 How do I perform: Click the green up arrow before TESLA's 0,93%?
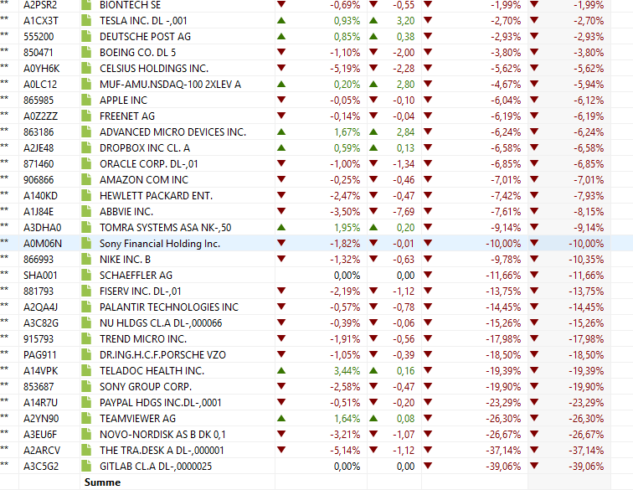coord(281,20)
